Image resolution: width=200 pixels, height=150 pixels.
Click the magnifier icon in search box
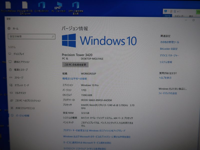click(53, 36)
